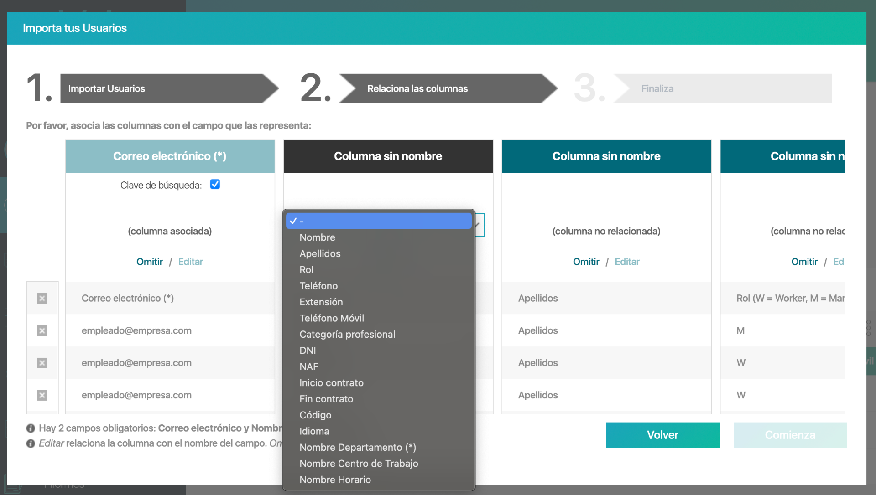Choose 'Nombre' from the field dropdown
876x495 pixels.
click(x=379, y=237)
